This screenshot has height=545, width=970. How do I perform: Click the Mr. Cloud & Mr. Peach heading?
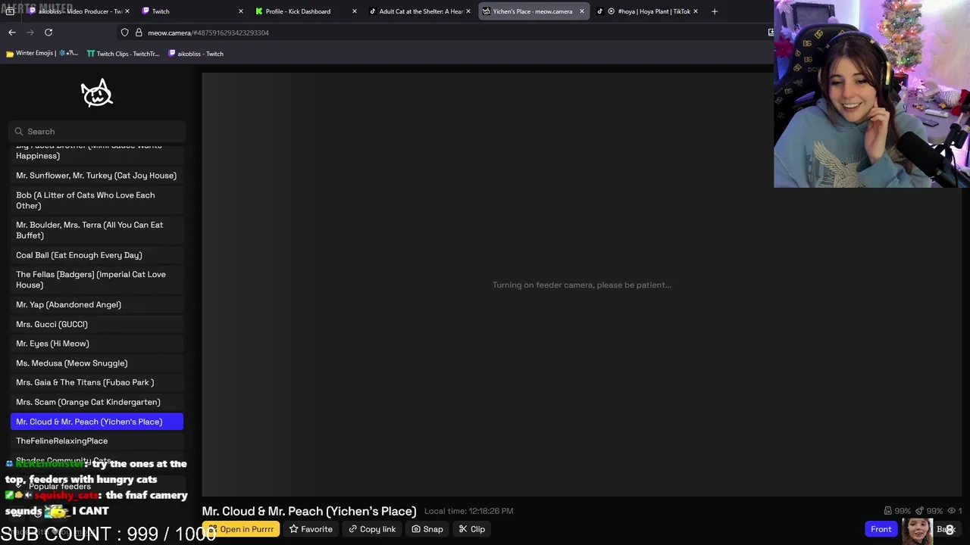pyautogui.click(x=309, y=511)
